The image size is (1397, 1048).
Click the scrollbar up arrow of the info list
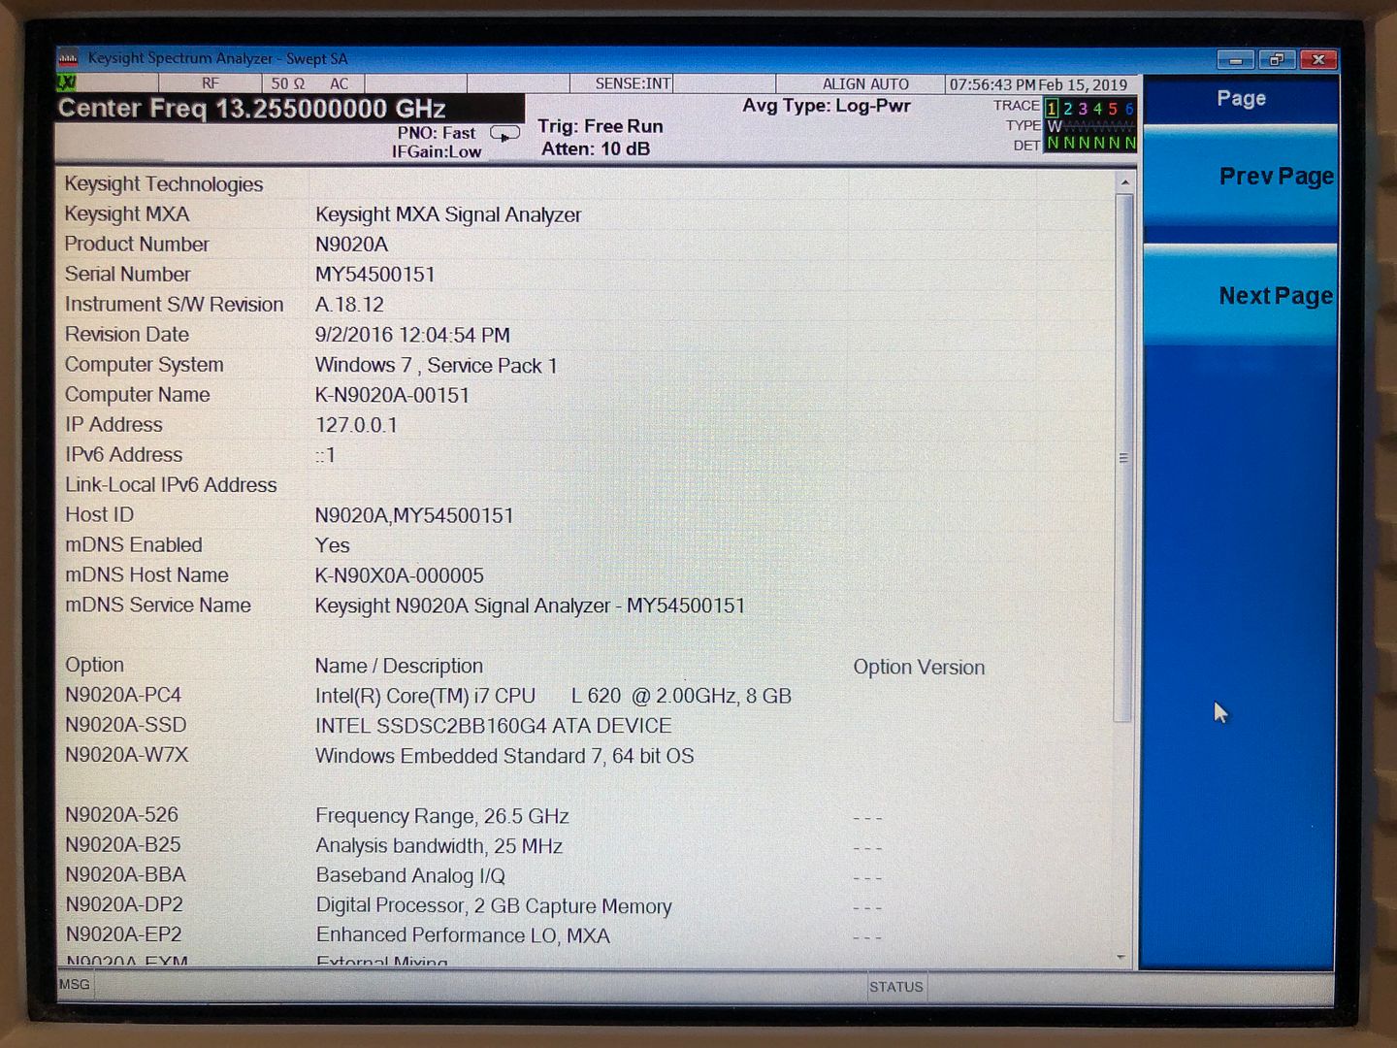pos(1124,181)
